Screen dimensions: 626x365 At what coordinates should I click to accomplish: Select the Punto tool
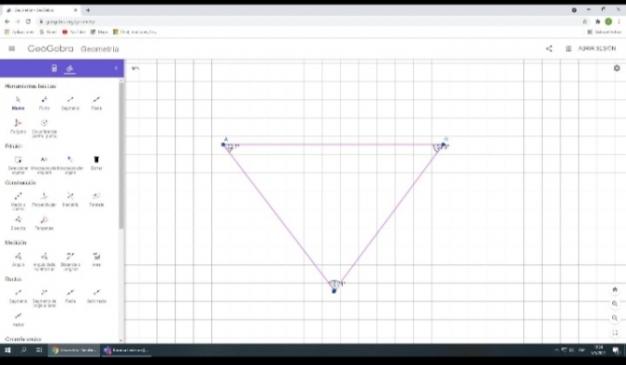[x=44, y=103]
